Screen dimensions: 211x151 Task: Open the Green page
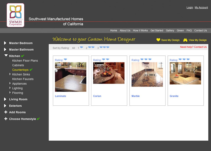coord(180,31)
